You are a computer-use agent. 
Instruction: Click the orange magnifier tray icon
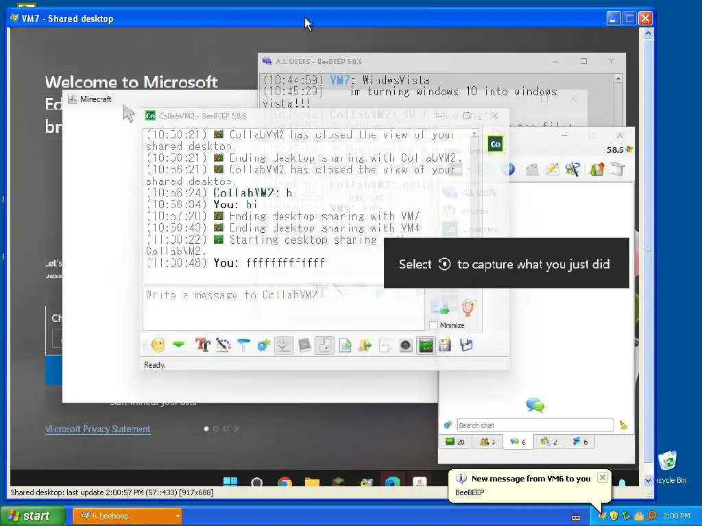coord(651,516)
